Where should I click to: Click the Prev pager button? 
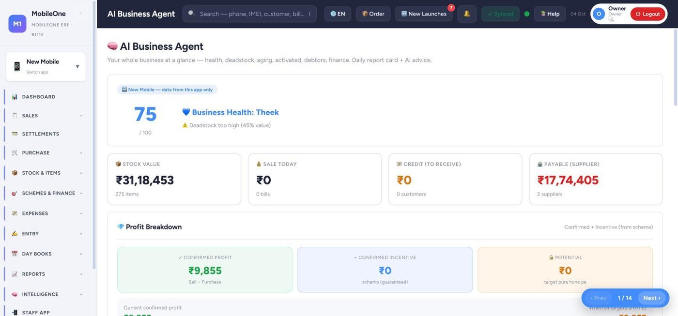coord(598,298)
